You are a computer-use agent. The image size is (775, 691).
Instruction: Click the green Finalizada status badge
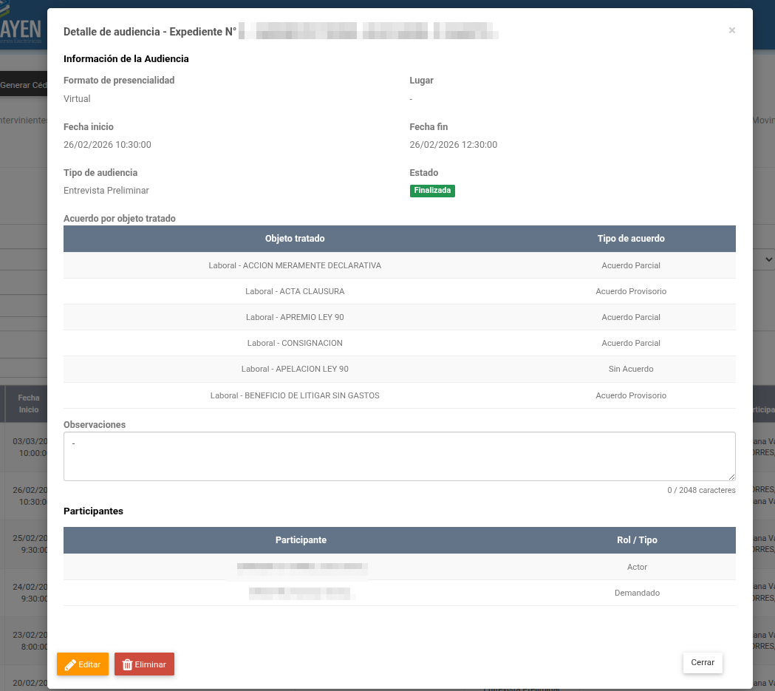432,191
